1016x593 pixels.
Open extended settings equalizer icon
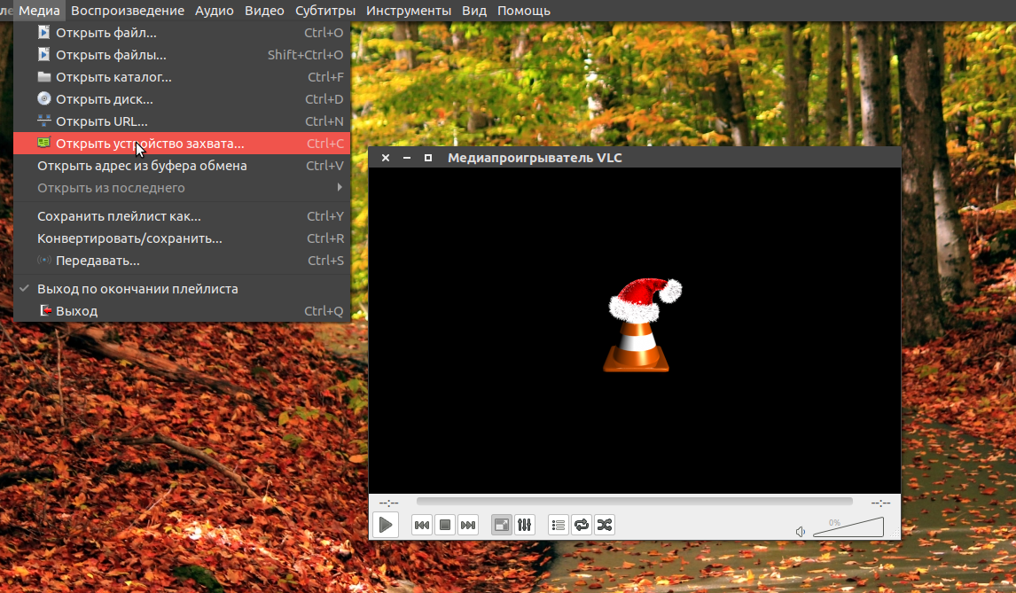point(525,525)
